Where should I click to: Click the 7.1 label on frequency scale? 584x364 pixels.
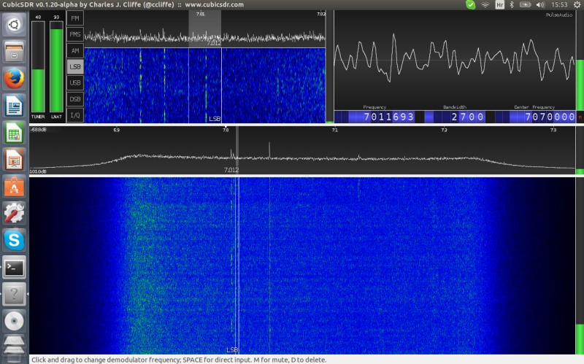click(x=334, y=130)
